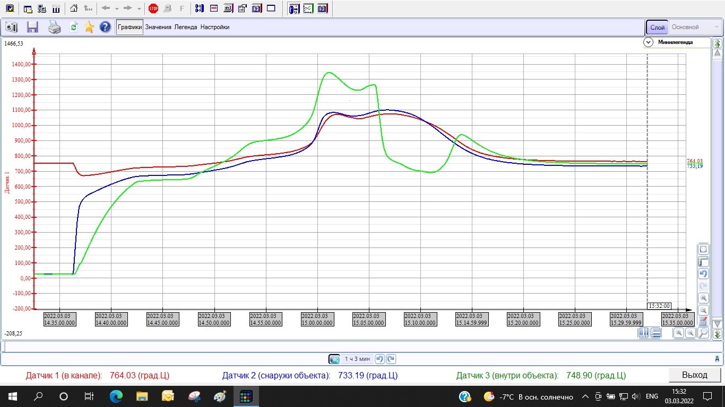This screenshot has width=725, height=407.
Task: Click the red STOP icon
Action: point(153,8)
